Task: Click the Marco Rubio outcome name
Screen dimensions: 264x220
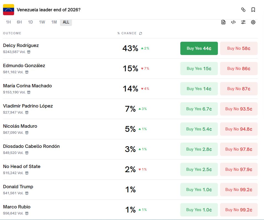Action: [x=17, y=207]
